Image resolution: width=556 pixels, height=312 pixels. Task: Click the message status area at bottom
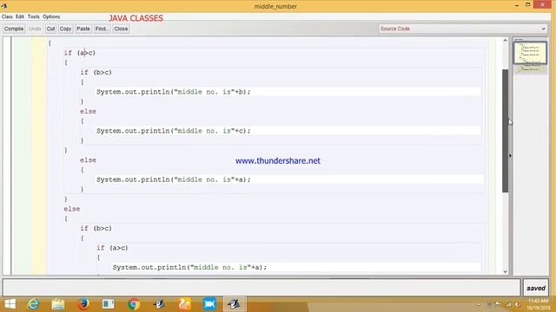pos(261,287)
